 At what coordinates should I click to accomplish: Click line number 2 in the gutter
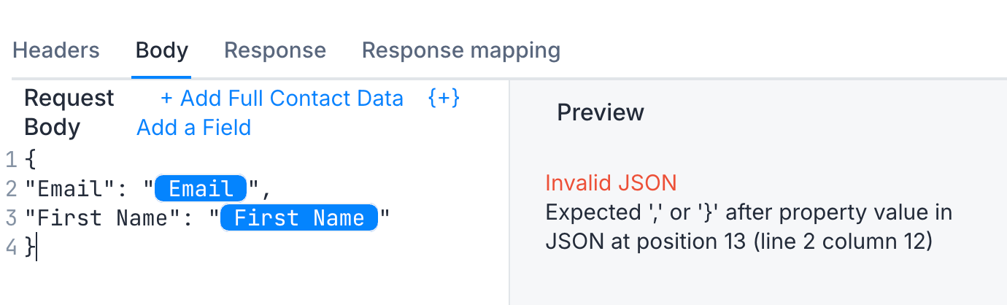point(9,189)
